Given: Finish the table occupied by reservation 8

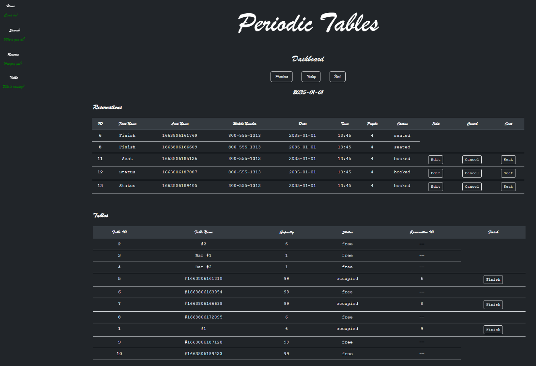Looking at the screenshot, I should tap(493, 304).
